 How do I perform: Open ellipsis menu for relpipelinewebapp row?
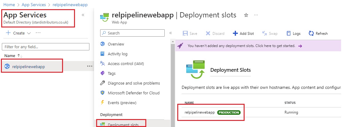(90, 66)
